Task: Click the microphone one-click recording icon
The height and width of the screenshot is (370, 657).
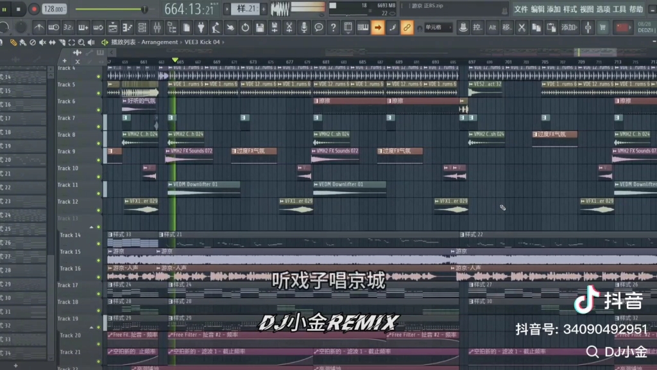Action: click(x=303, y=28)
